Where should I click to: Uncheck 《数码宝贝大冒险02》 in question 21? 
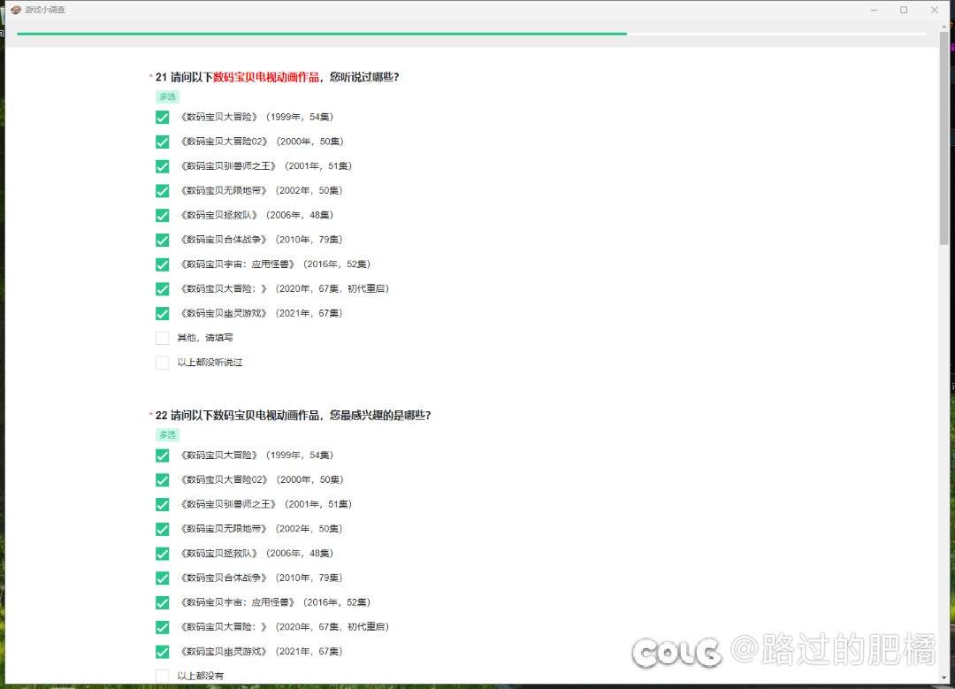tap(162, 142)
